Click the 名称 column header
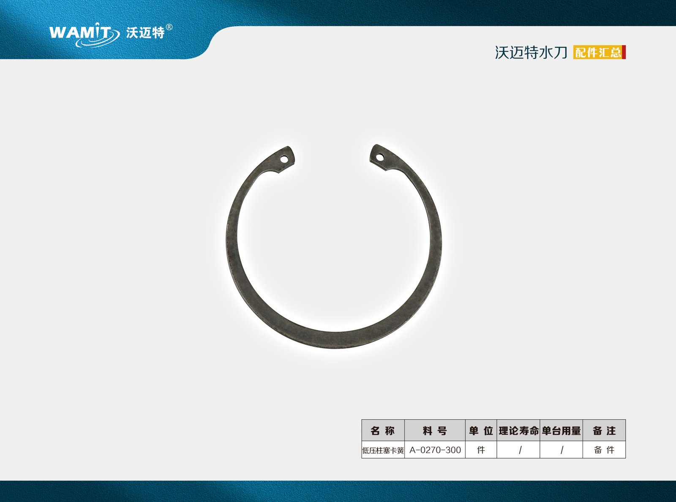The height and width of the screenshot is (502, 676). coord(383,431)
